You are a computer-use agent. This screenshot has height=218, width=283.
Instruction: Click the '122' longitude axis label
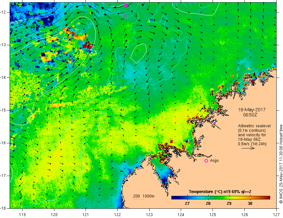[117, 214]
